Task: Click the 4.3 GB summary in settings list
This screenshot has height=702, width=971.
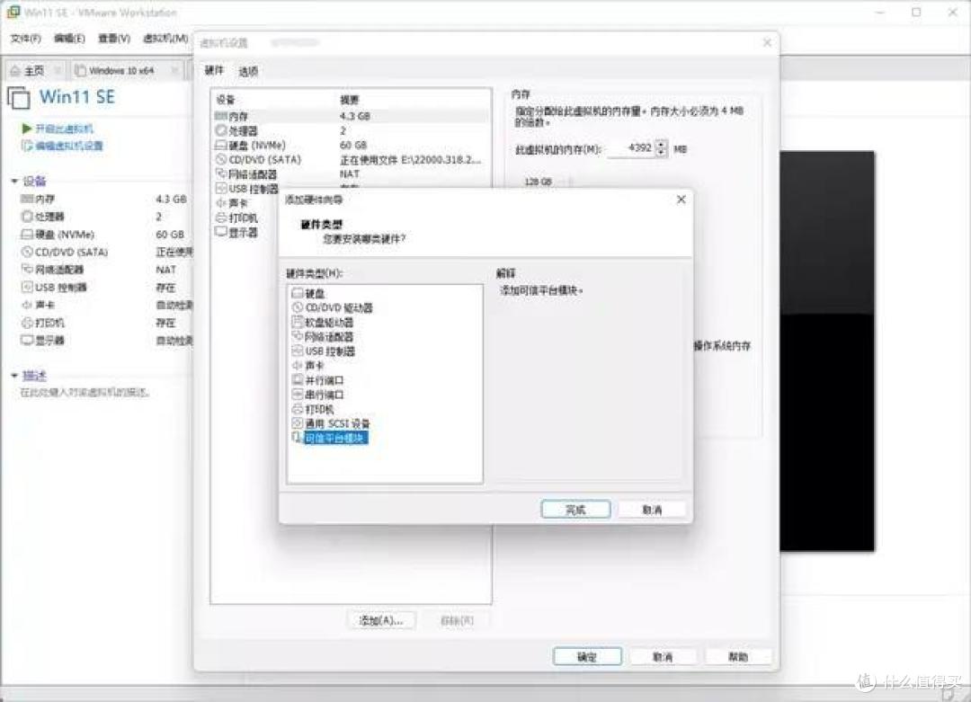Action: [355, 116]
